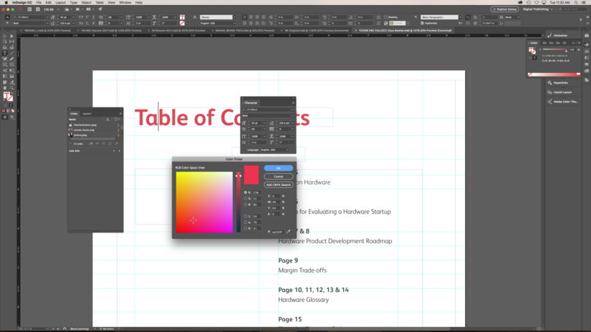Click the fill T swatch in Color panel
This screenshot has height=332, width=591.
point(532,50)
